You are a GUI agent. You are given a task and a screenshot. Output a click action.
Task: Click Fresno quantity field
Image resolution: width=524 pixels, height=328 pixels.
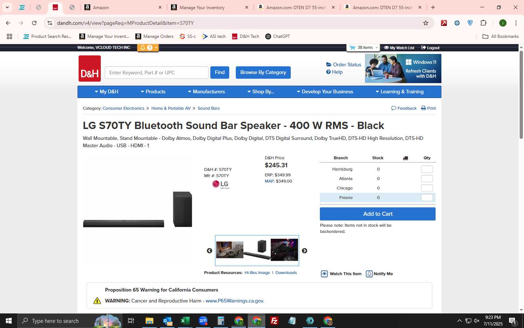coord(427,198)
